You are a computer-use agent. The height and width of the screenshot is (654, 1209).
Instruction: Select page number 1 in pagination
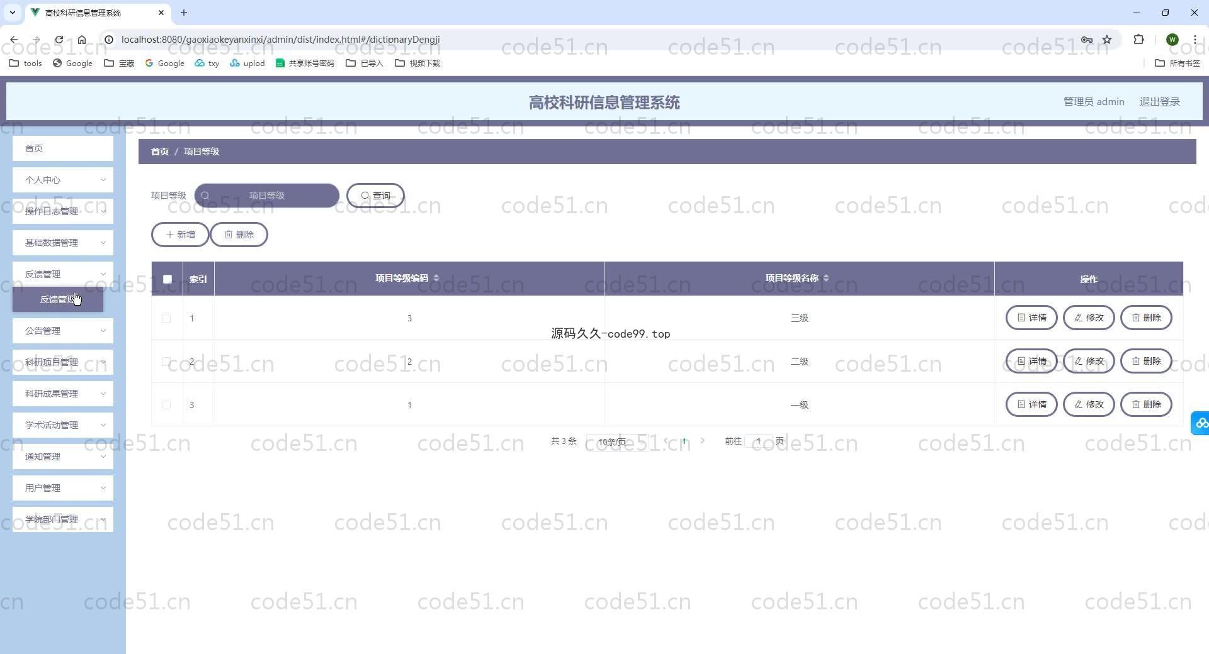[x=684, y=441]
